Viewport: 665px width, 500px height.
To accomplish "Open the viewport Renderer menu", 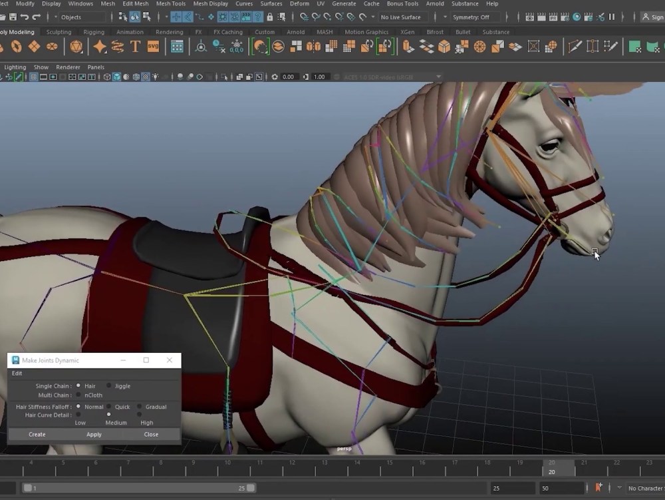I will pos(68,67).
